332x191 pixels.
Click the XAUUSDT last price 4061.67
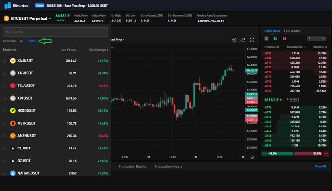coord(71,61)
